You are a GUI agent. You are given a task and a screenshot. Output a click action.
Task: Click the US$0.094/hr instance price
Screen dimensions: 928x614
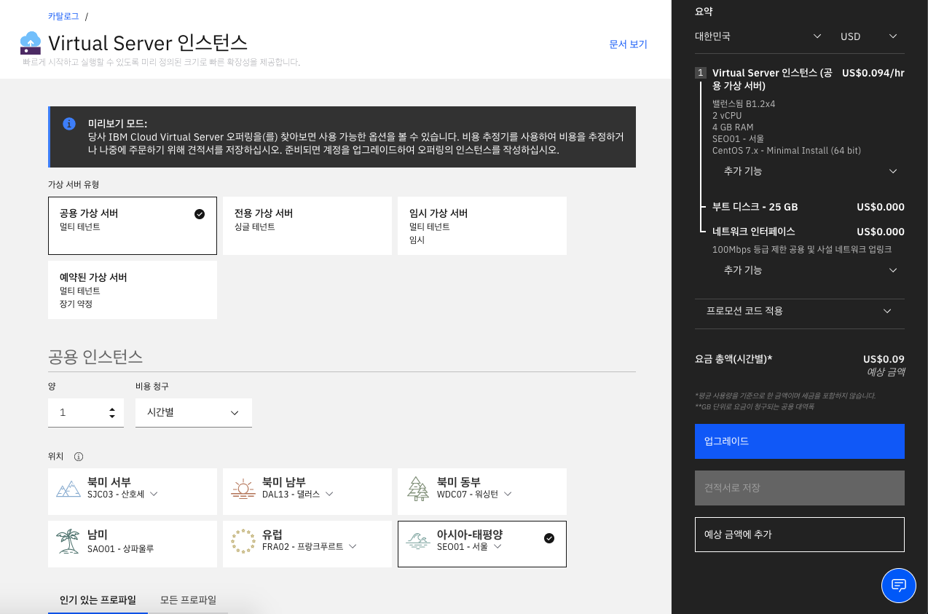click(873, 73)
